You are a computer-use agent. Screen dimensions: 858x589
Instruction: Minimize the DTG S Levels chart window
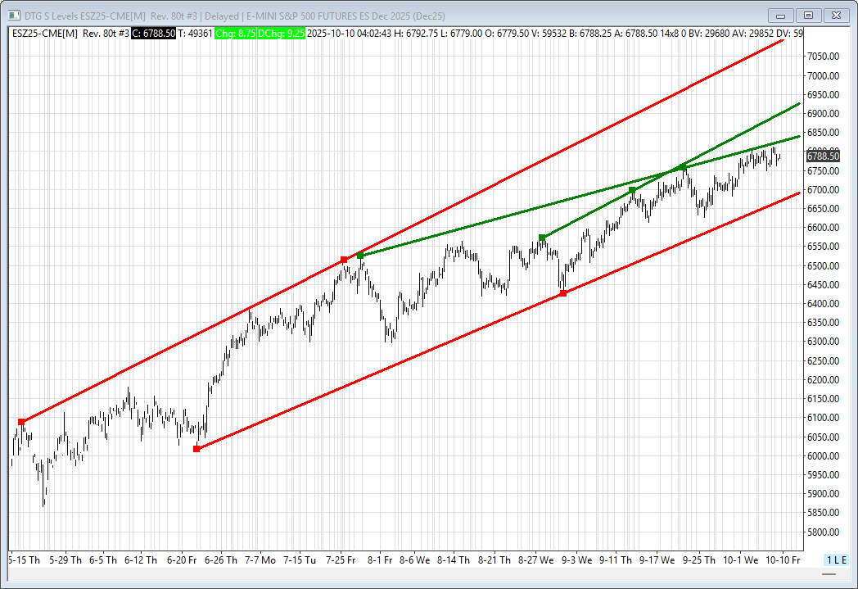tap(782, 15)
